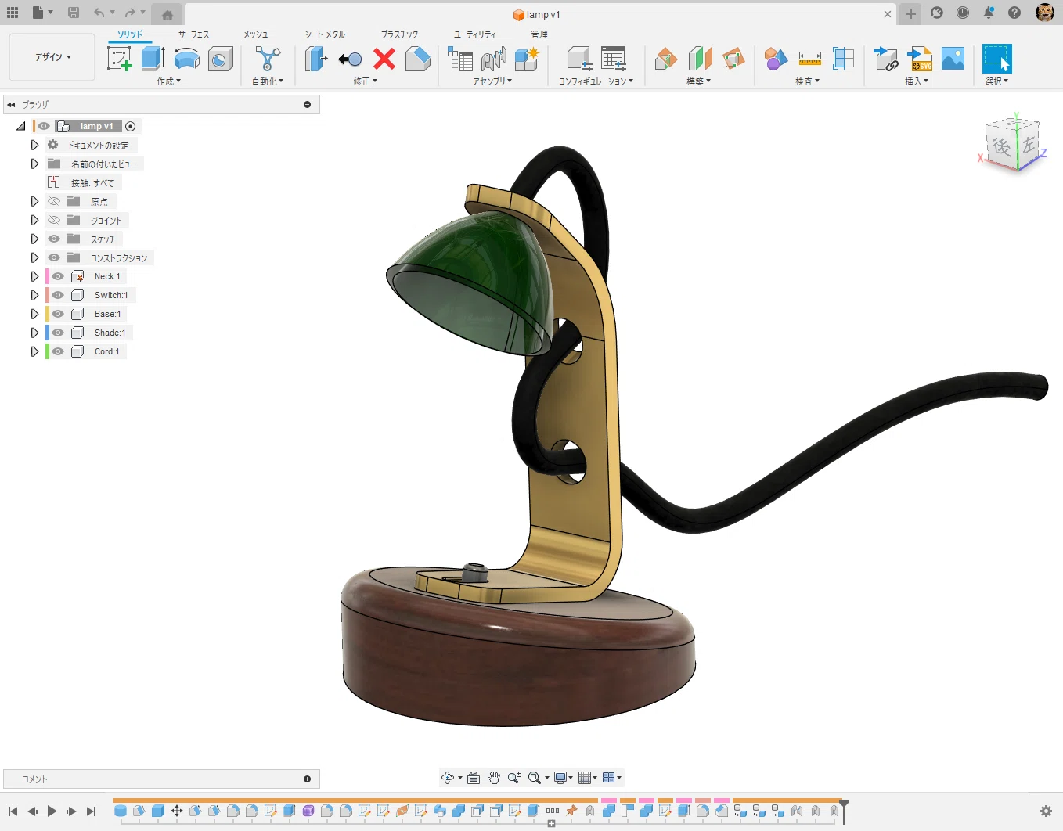Switch to the ユーティリティ tab
The width and height of the screenshot is (1063, 831).
pos(475,34)
